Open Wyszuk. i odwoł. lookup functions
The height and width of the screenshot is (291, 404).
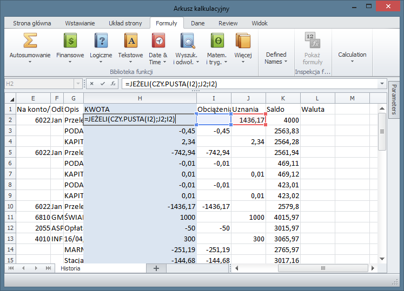[187, 41]
